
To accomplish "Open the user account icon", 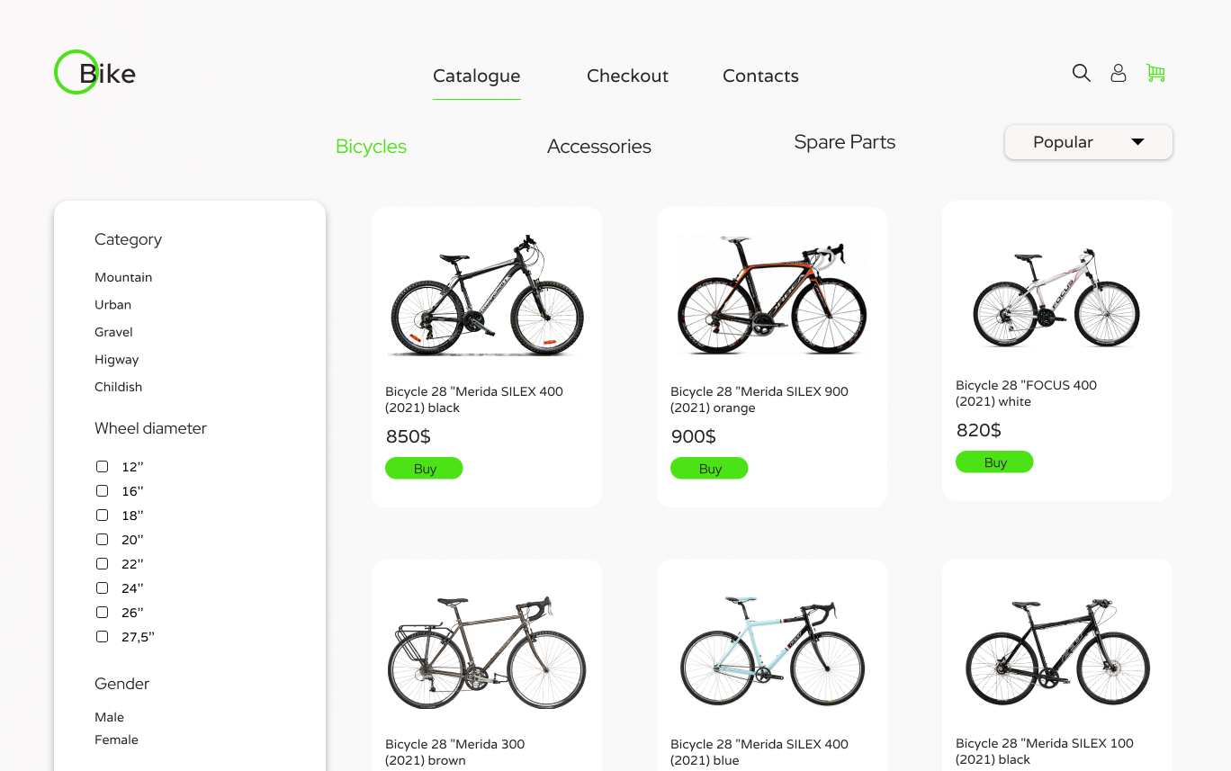I will coord(1119,73).
